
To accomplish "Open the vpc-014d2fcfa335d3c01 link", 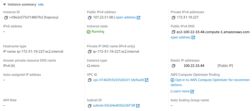I will 118,80.
